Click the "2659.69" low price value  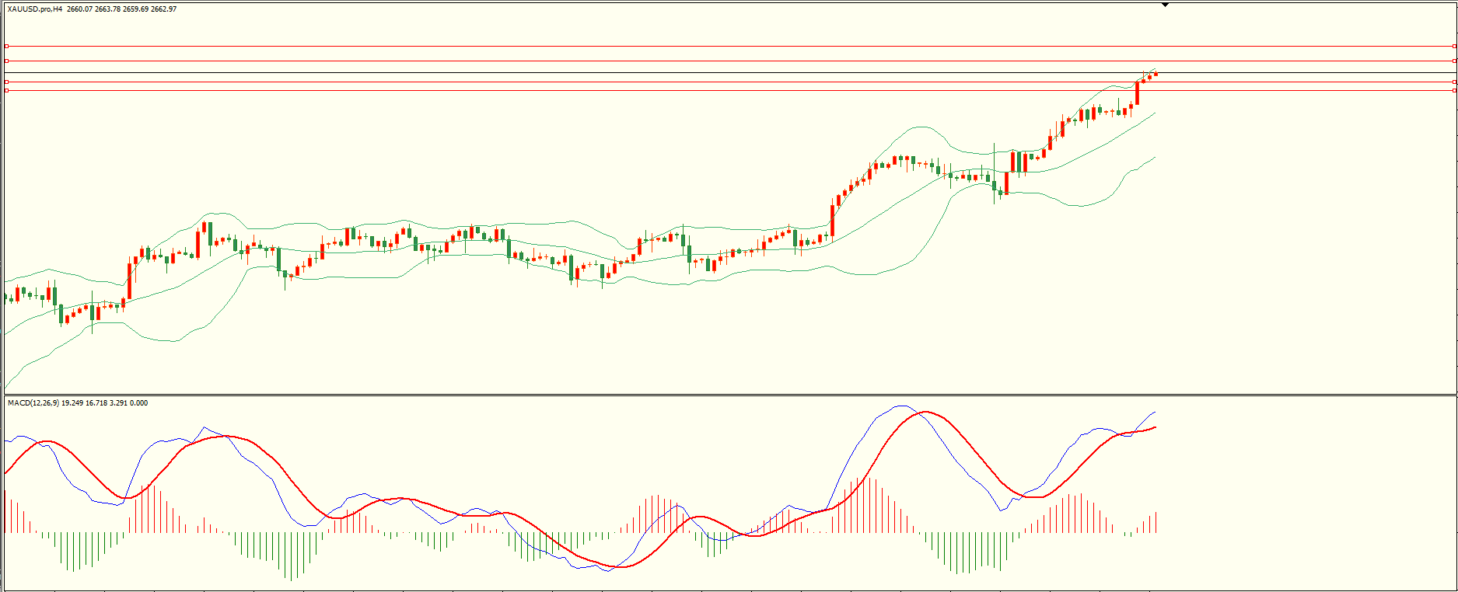tap(135, 9)
